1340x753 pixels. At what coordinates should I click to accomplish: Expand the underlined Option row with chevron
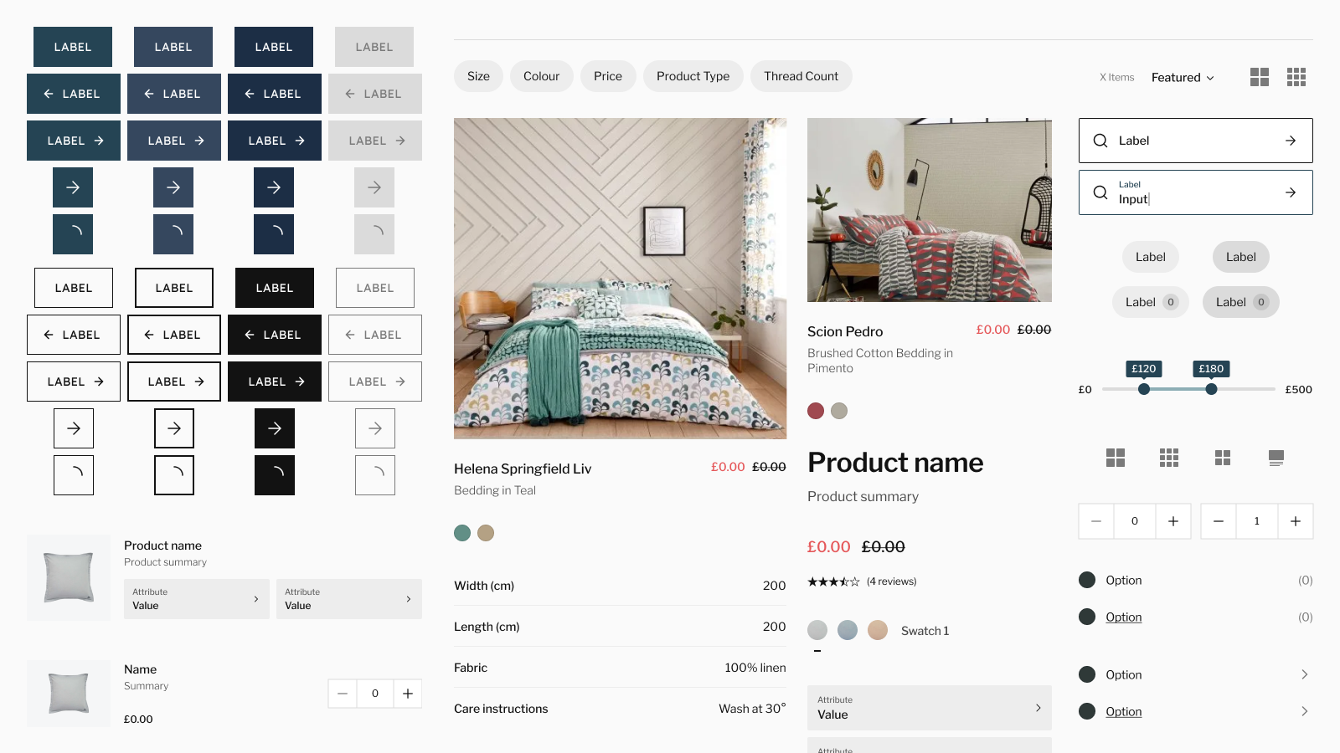tap(1303, 711)
